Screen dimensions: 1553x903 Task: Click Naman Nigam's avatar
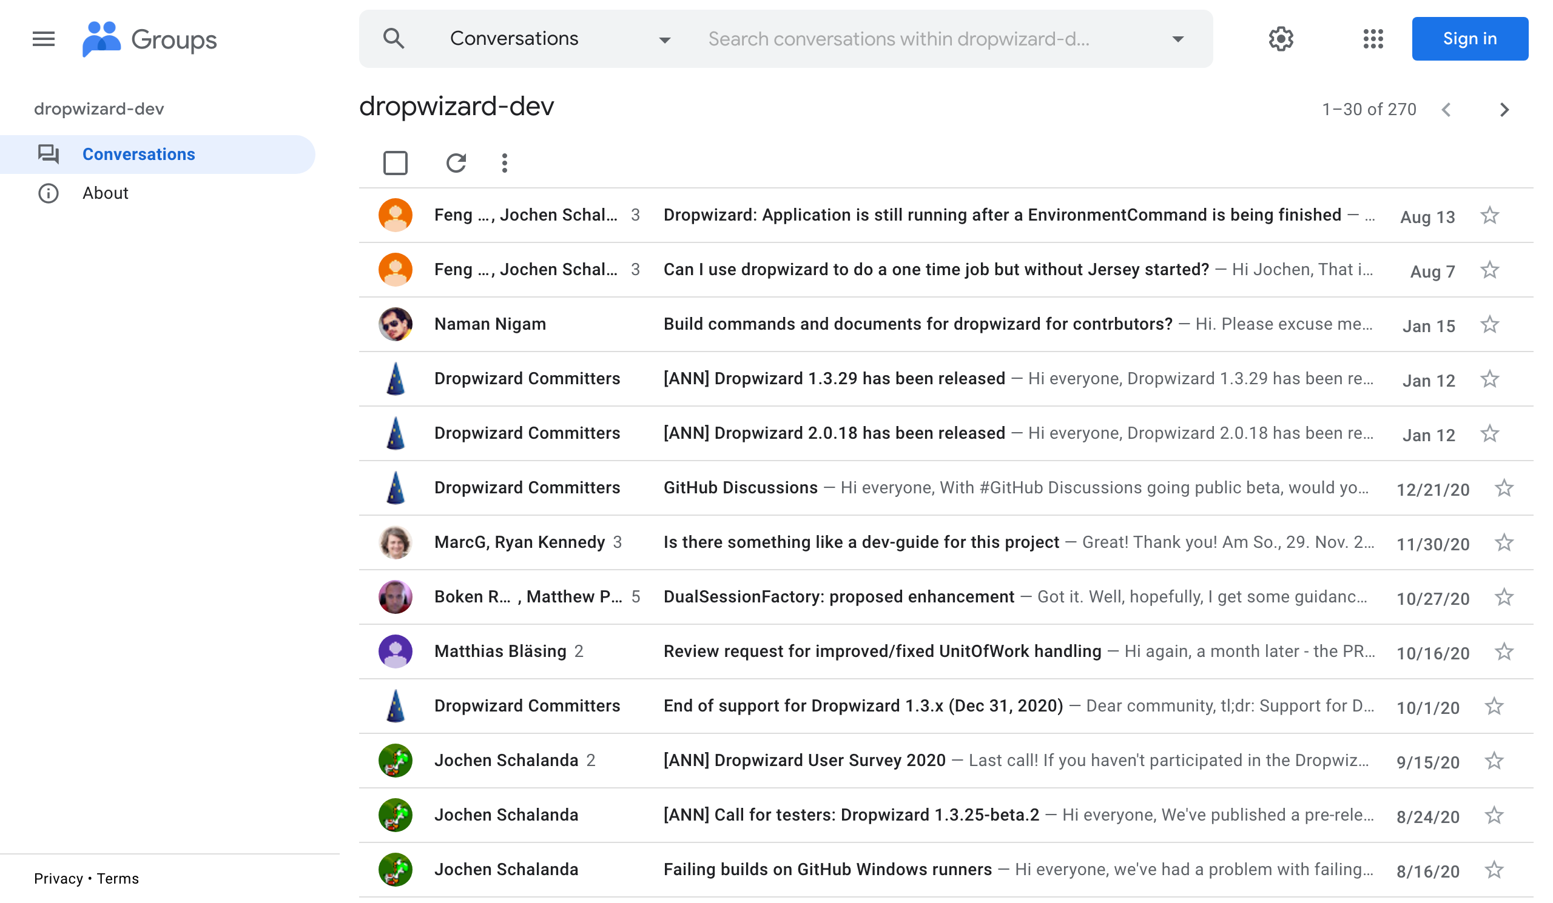click(x=395, y=324)
